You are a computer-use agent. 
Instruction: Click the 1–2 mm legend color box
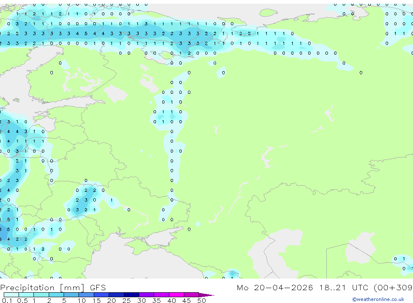[x=41, y=295]
